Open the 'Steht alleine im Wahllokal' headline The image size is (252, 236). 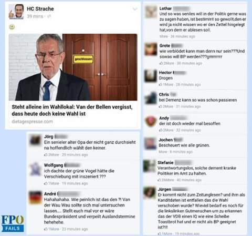pos(72,110)
